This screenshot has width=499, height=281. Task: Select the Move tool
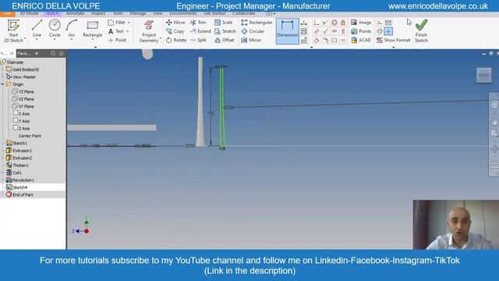(175, 23)
